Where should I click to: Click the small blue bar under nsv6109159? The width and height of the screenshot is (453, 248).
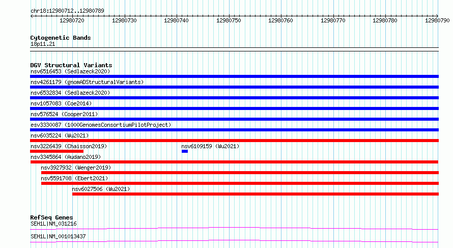point(185,151)
